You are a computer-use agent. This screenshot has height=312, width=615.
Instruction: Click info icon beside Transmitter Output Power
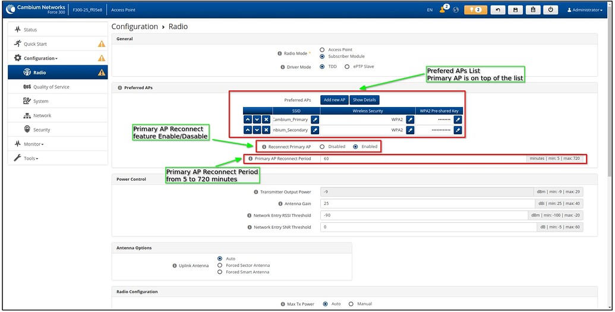click(256, 192)
